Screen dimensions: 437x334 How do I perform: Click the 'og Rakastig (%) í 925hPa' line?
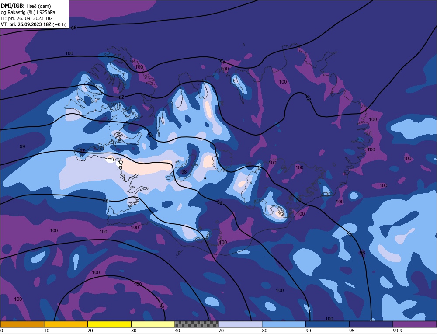[x=28, y=12]
